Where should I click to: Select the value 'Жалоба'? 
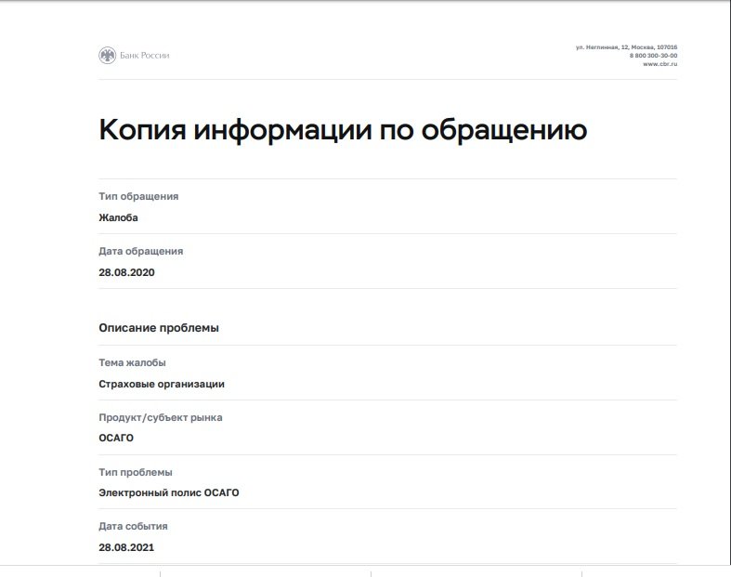(x=118, y=217)
